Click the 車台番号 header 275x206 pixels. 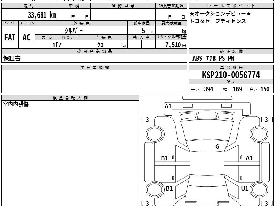tap(231, 67)
